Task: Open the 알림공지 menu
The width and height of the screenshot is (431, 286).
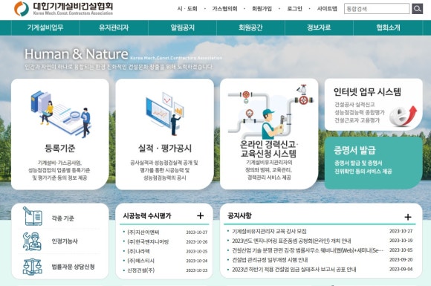Action: click(182, 27)
